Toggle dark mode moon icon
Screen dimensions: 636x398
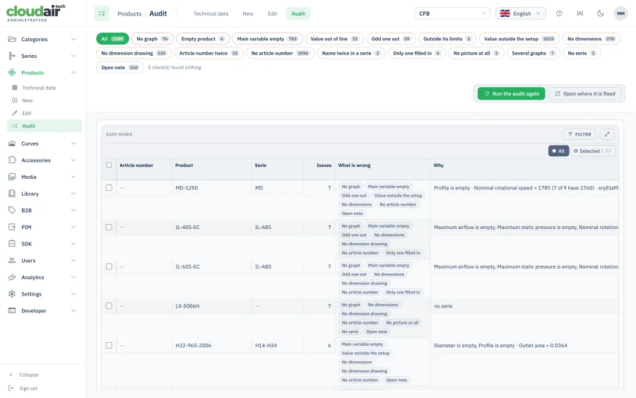point(600,13)
